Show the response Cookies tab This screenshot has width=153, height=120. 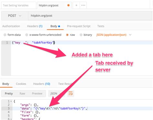pos(21,84)
